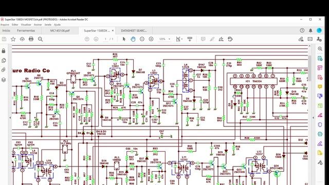
Task: Expand the left navigation pane arrow
Action: pyautogui.click(x=10, y=118)
